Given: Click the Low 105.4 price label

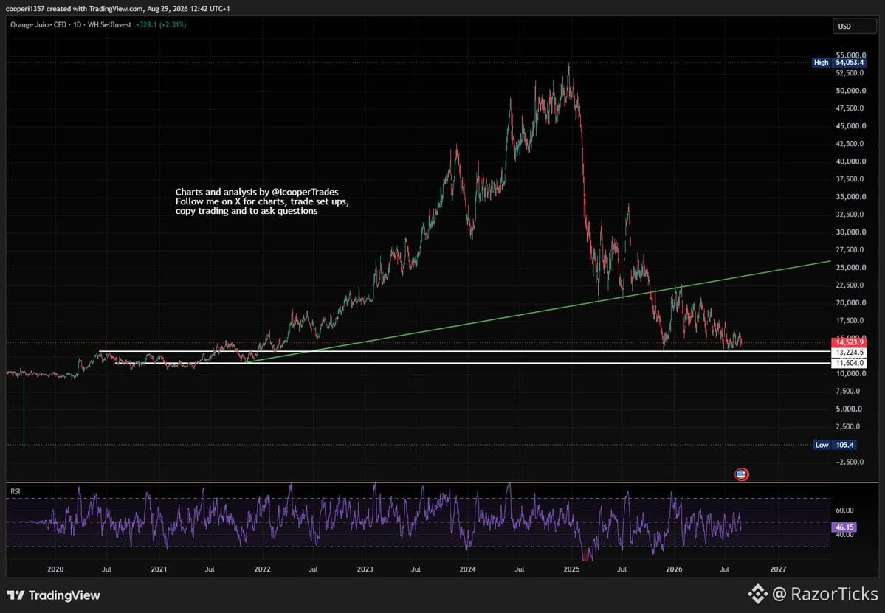Looking at the screenshot, I should click(x=836, y=444).
